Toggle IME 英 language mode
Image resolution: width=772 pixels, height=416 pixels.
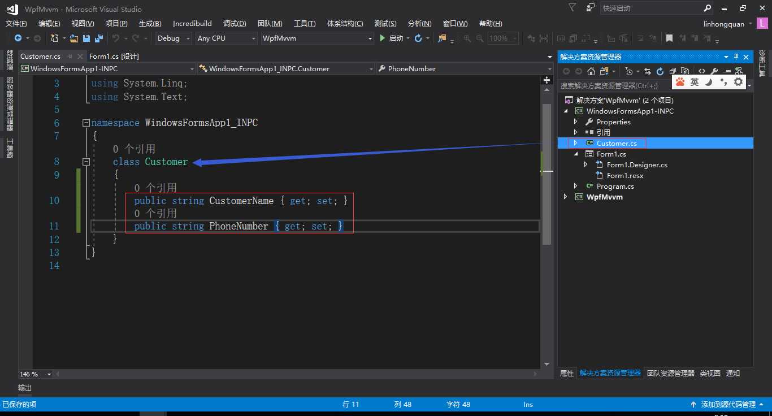click(695, 82)
